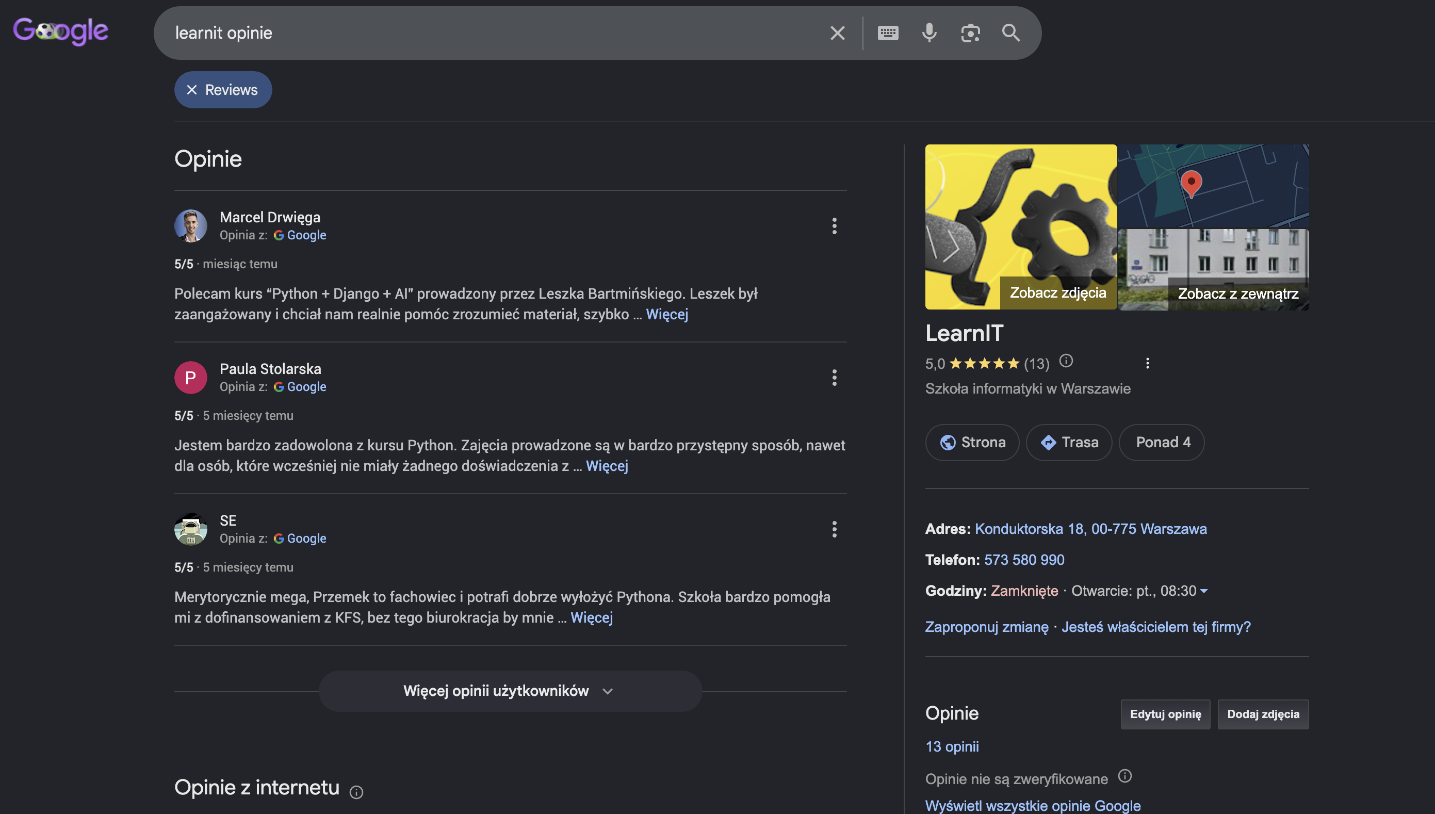Click the LearnIT business title
The width and height of the screenshot is (1435, 814).
[964, 333]
